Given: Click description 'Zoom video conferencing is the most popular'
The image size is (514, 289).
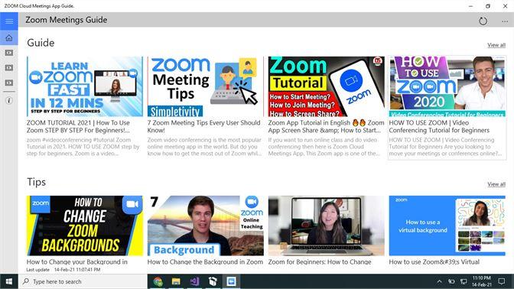Looking at the screenshot, I should pos(204,147).
